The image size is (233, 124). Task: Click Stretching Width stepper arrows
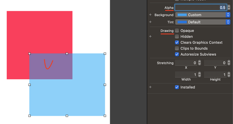pyautogui.click(x=199, y=75)
